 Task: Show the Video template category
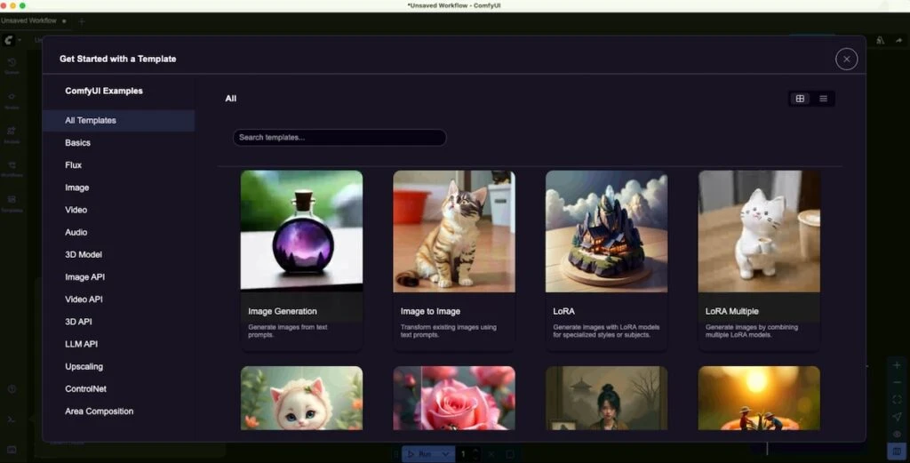point(118,210)
